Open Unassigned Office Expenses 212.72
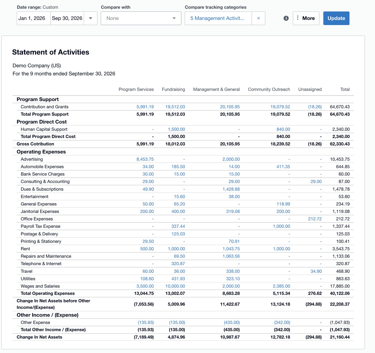375x353 pixels. coord(315,219)
